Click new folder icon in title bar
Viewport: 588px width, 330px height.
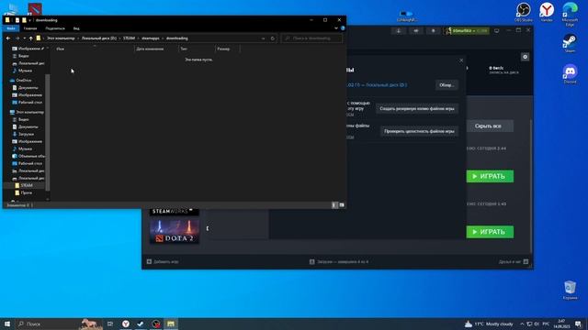pos(24,20)
